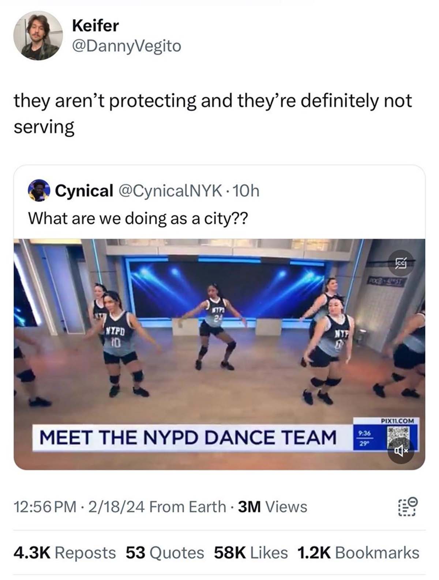
Task: View the 58K Likes list
Action: click(x=251, y=553)
